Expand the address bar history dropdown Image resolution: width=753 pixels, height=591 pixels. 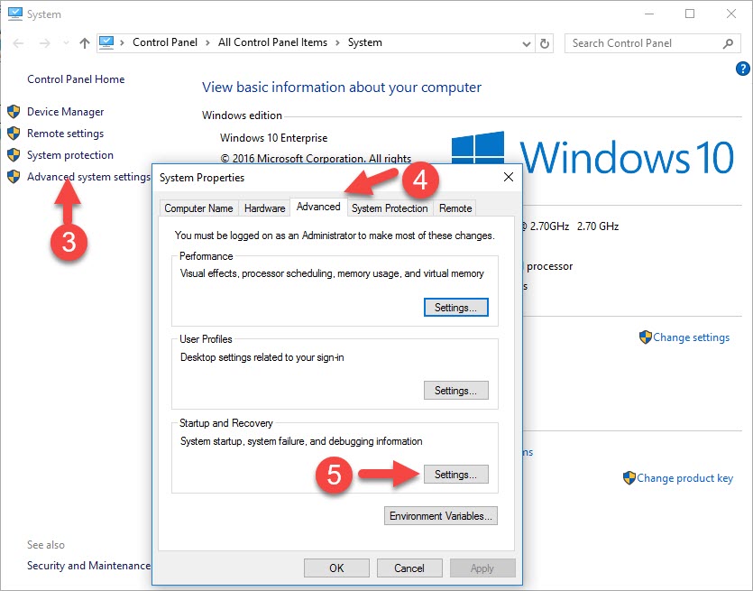point(527,43)
